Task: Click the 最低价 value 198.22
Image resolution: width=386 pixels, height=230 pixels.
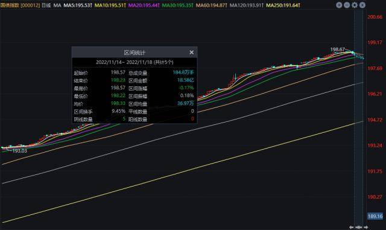Action: [x=118, y=95]
